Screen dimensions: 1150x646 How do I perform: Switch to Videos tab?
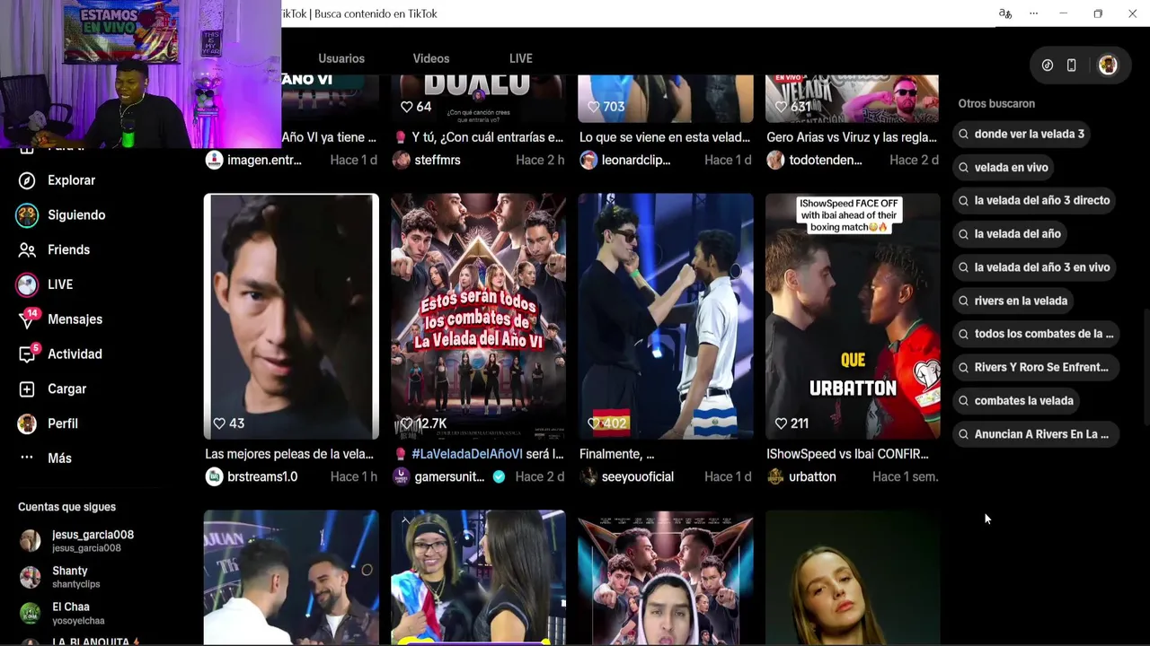coord(431,58)
